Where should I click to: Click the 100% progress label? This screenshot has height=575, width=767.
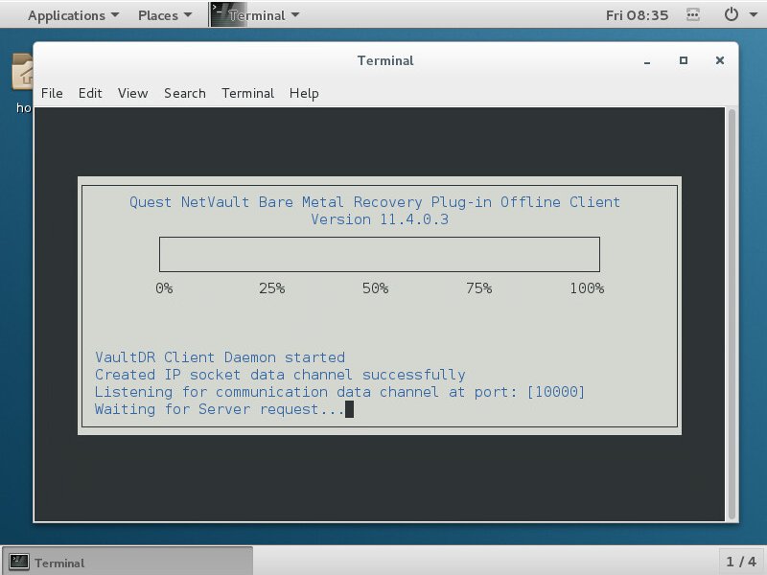(x=587, y=288)
